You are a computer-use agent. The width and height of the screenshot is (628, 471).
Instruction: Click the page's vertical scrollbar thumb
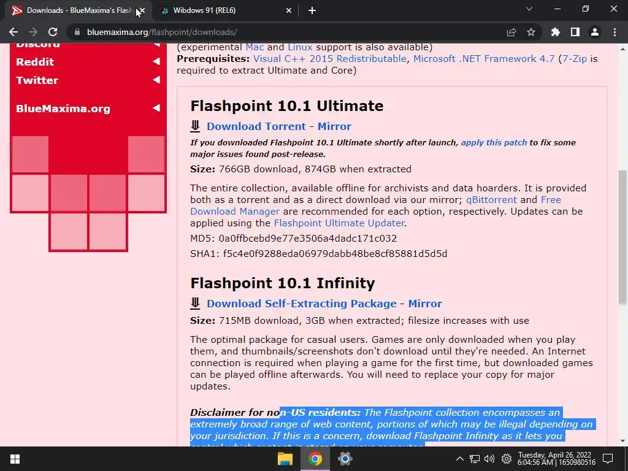click(622, 237)
